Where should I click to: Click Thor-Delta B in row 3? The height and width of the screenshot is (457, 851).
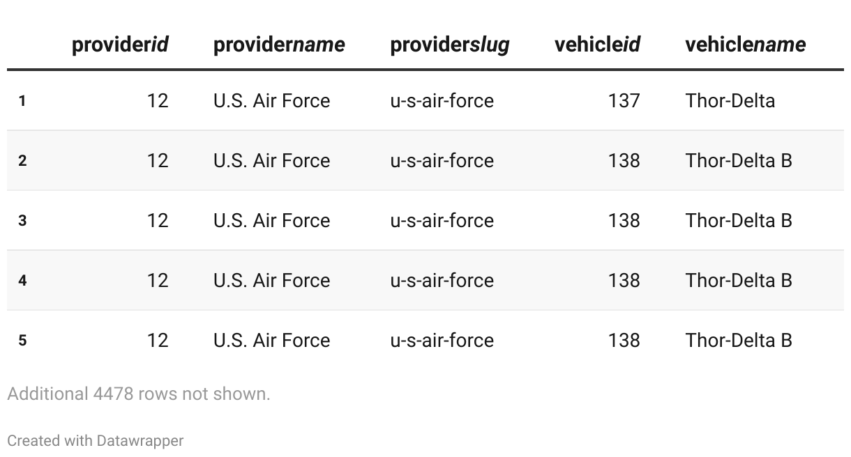739,221
